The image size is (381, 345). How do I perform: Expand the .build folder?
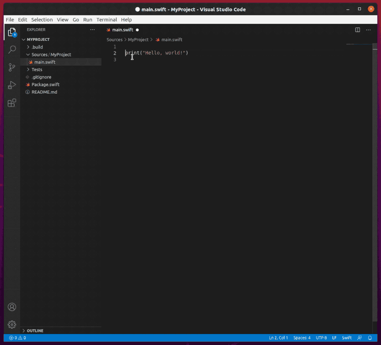click(28, 47)
